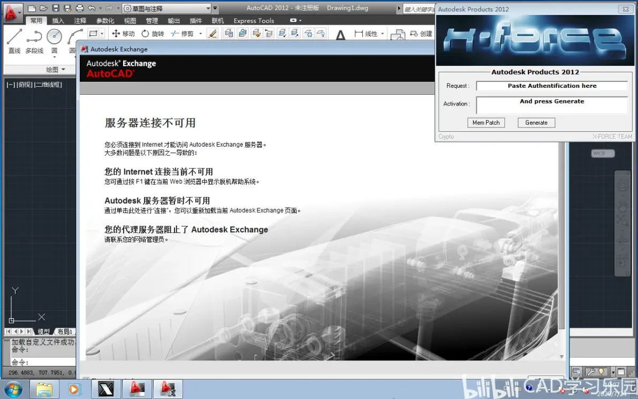This screenshot has height=399, width=638.
Task: Click the wrench icon in the status bar
Action: coord(590,372)
